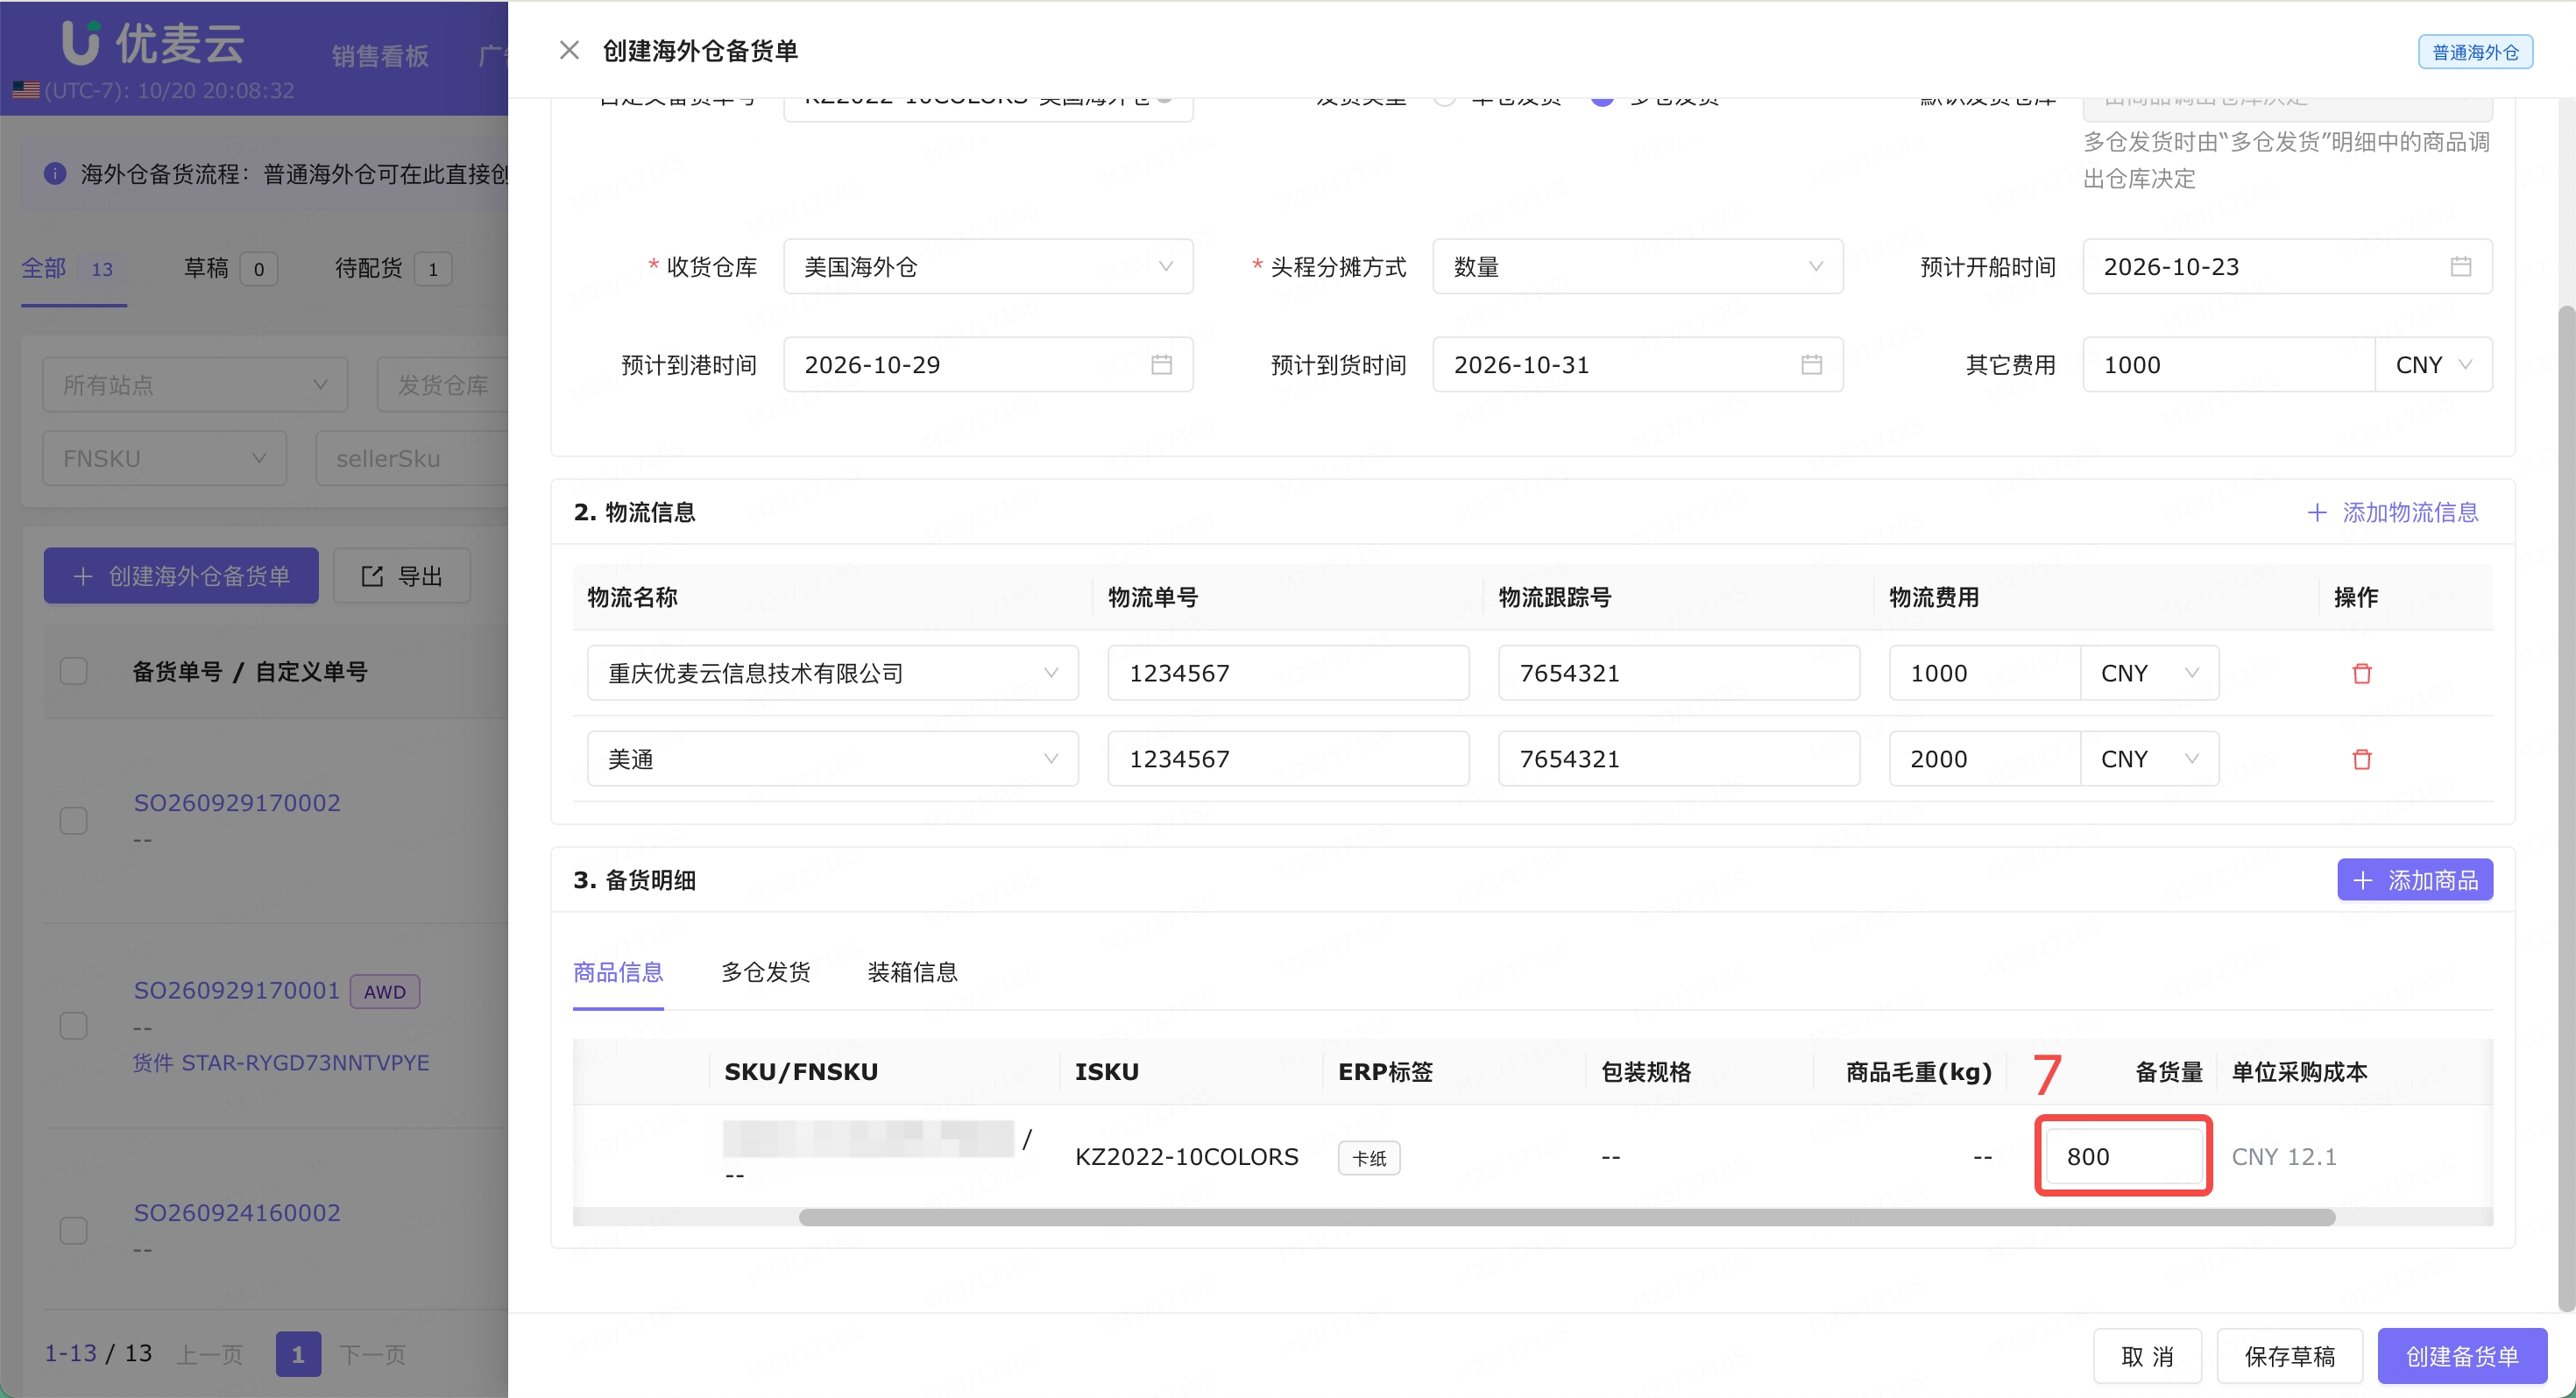Click the 备货量 input showing 800
Viewport: 2576px width, 1398px height.
click(2124, 1156)
